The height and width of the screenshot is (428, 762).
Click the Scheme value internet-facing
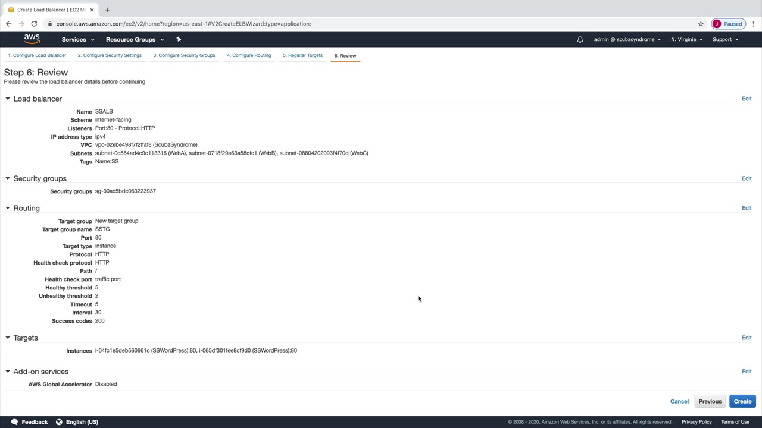[x=113, y=119]
